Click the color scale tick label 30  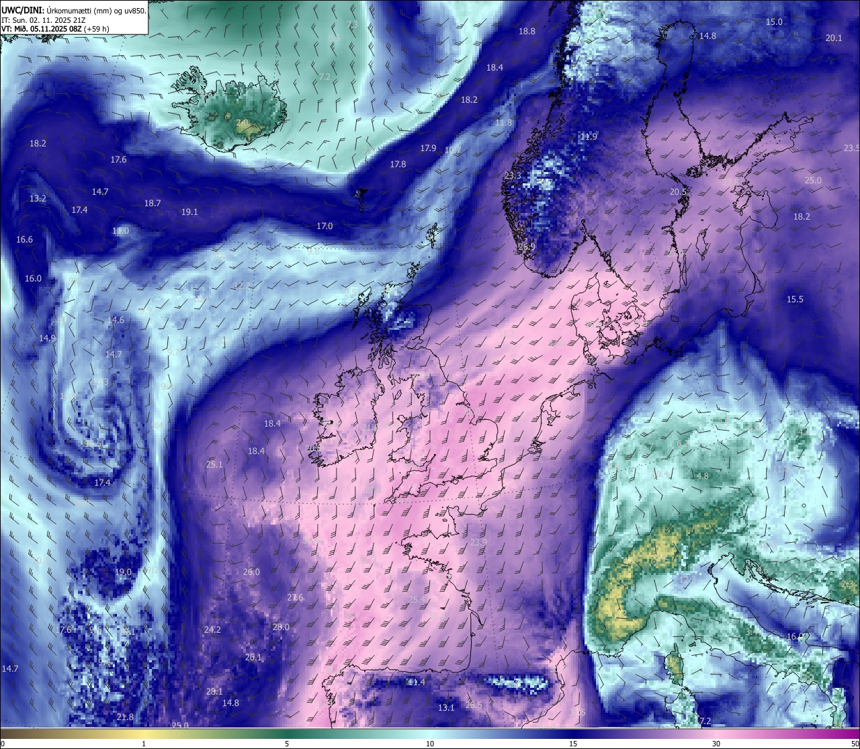coord(716,744)
